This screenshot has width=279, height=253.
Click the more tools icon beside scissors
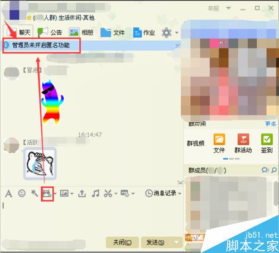(124, 193)
